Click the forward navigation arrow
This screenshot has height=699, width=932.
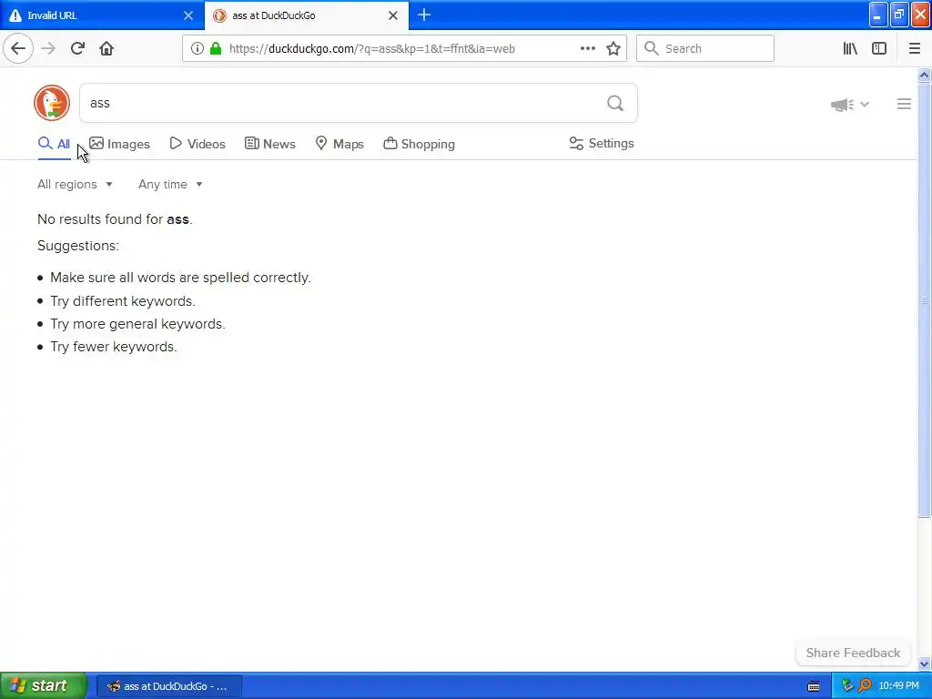click(48, 48)
